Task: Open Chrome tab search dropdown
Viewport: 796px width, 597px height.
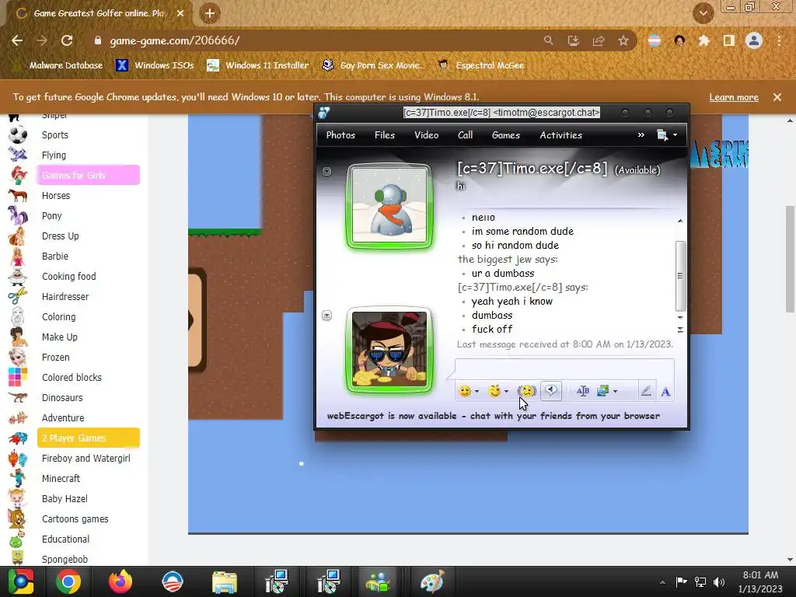Action: pyautogui.click(x=703, y=13)
